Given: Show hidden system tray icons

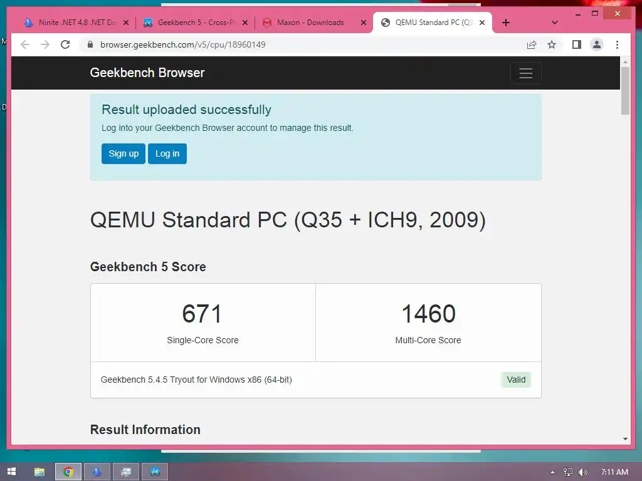Looking at the screenshot, I should click(552, 472).
